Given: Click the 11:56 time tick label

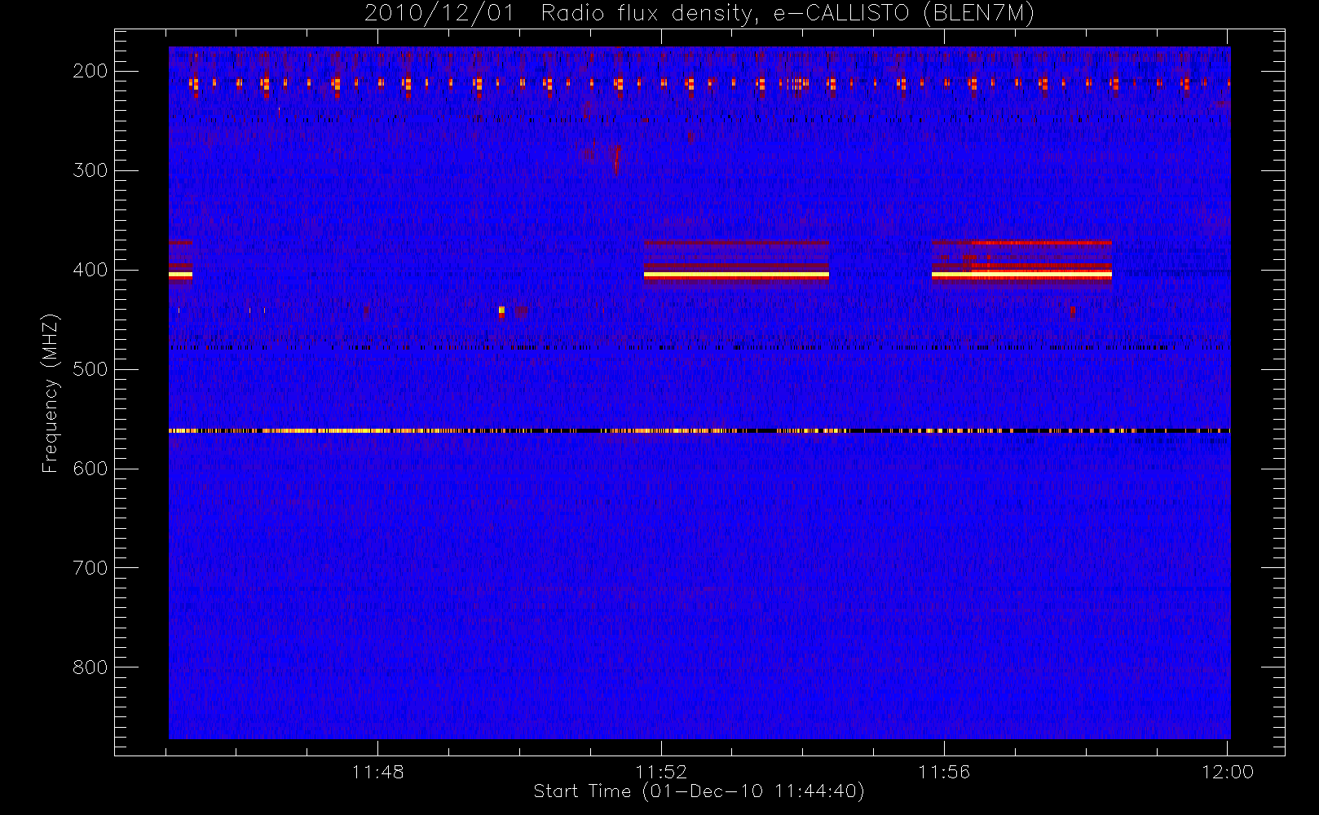Looking at the screenshot, I should pyautogui.click(x=944, y=772).
